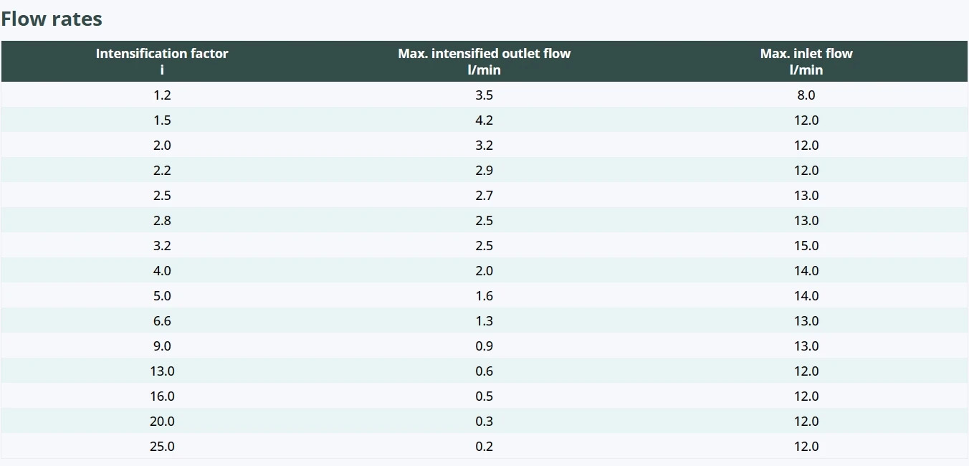Click the intensification factor 2.8 cell
969x466 pixels.
coord(162,221)
